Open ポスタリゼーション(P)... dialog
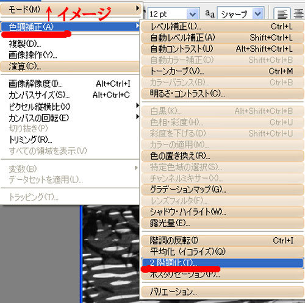 pyautogui.click(x=223, y=274)
